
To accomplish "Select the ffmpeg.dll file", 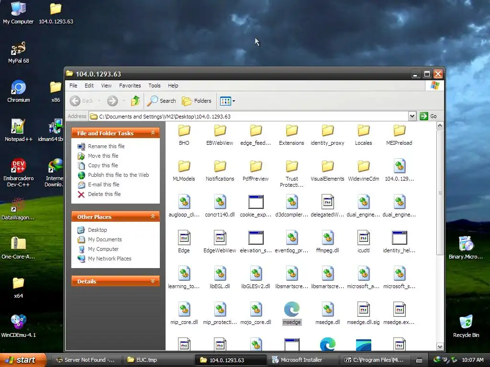I will [327, 242].
